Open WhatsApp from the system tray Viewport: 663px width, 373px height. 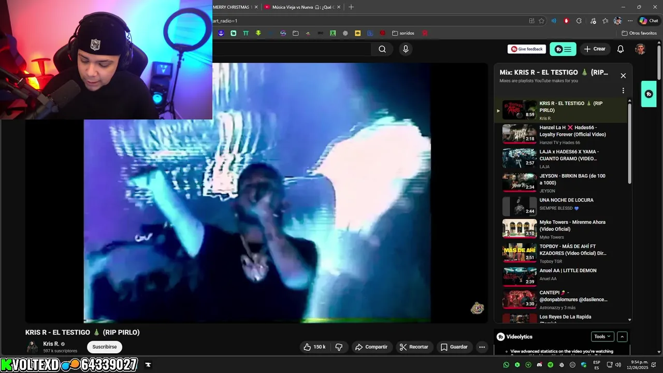point(506,365)
